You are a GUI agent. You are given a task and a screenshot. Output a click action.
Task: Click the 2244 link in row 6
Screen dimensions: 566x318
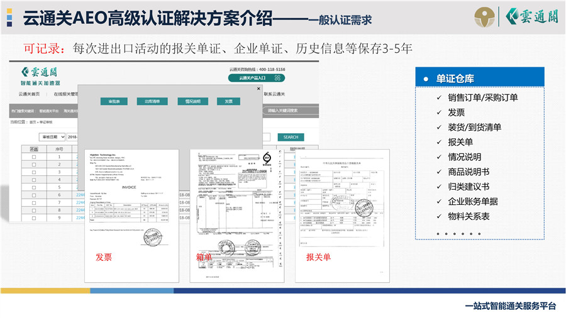[80, 195]
